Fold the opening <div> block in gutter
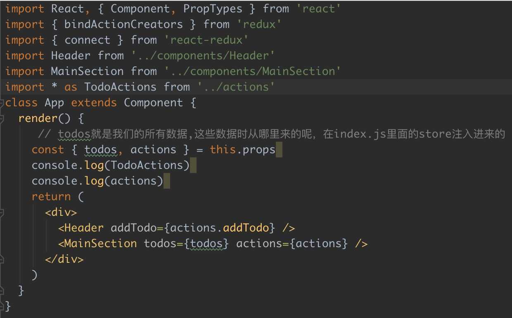Screen dimensions: 512x318 click(2, 213)
